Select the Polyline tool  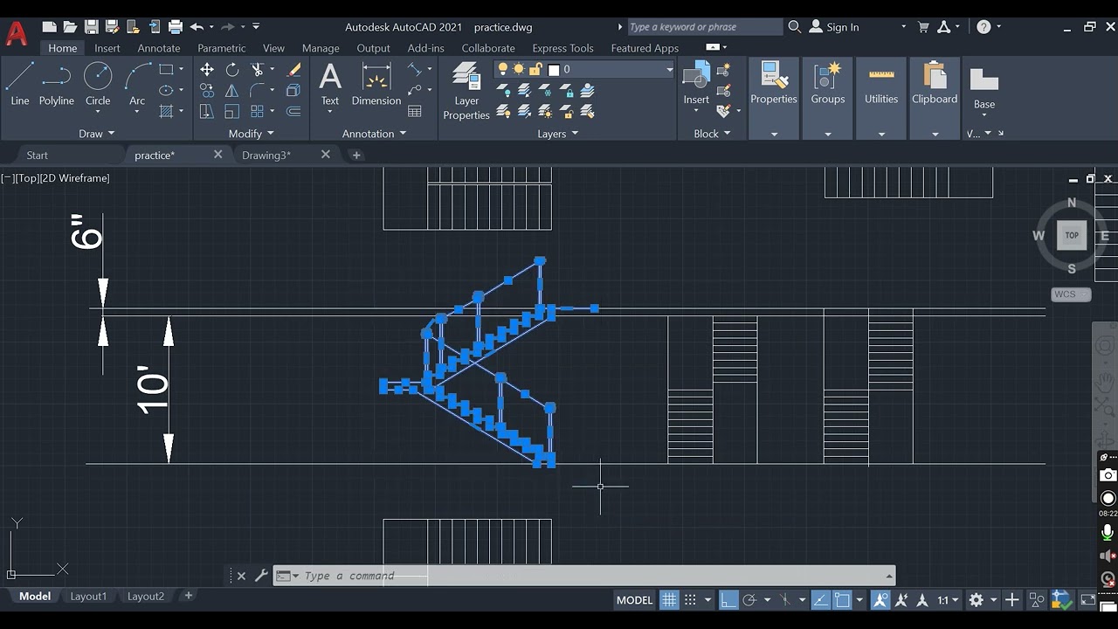point(56,84)
